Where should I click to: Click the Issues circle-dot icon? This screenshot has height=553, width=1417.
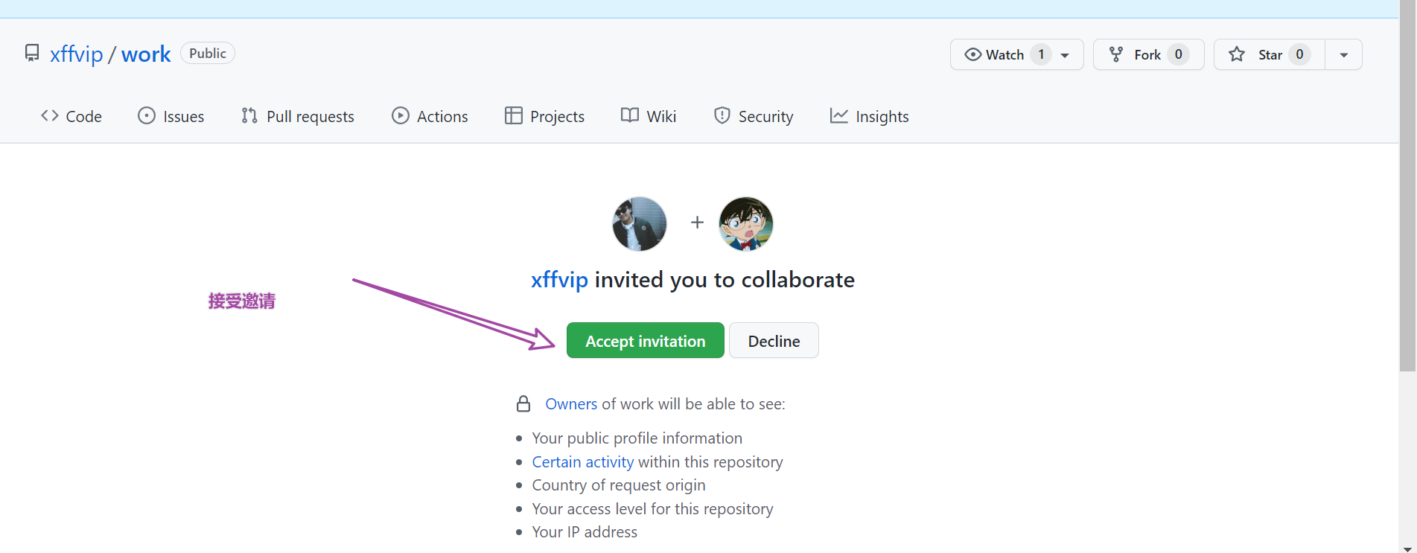tap(147, 115)
